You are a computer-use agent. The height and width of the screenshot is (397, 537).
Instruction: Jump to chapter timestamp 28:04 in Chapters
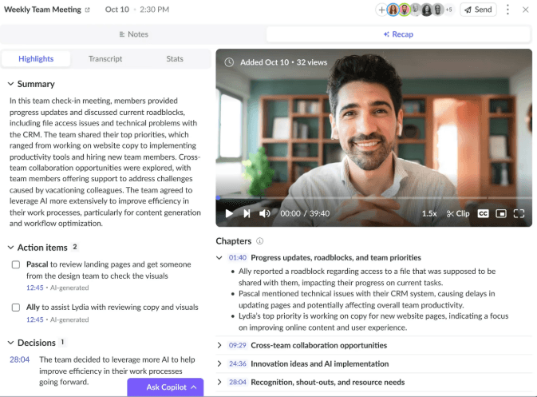[x=237, y=383]
